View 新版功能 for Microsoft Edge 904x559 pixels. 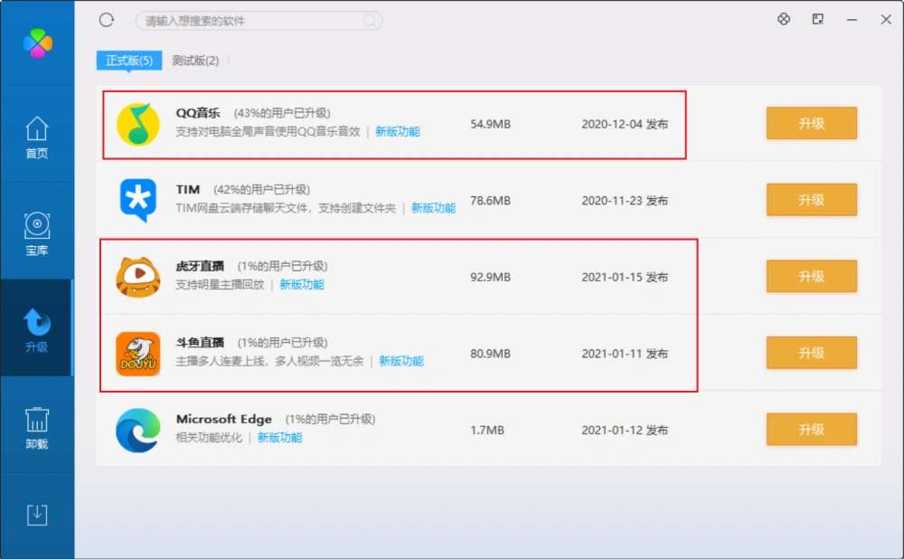point(279,438)
